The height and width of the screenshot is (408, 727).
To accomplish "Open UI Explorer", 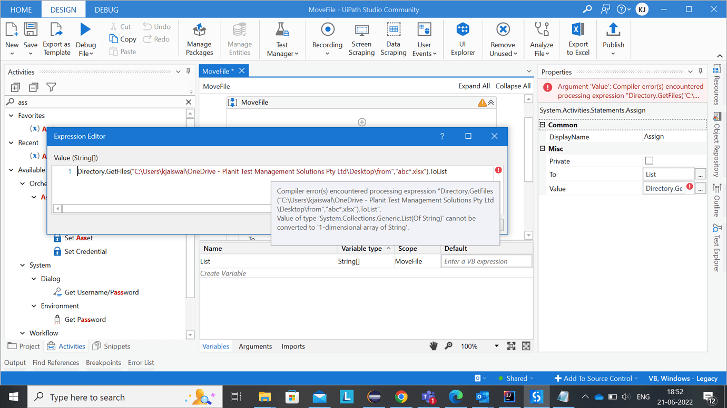I will pyautogui.click(x=463, y=39).
